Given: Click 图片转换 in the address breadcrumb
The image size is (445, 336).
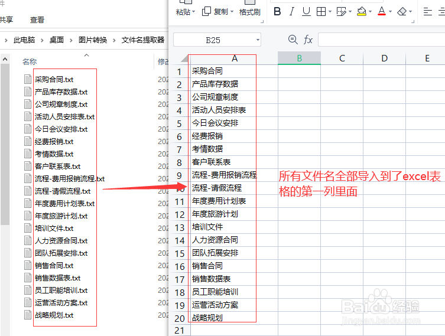Looking at the screenshot, I should click(x=93, y=40).
